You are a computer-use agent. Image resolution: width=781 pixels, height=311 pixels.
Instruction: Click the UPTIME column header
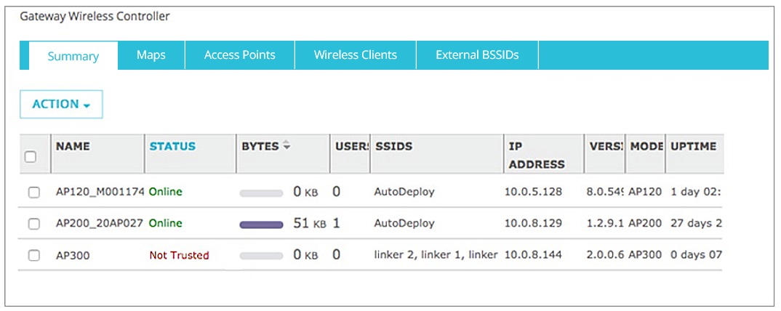pyautogui.click(x=693, y=146)
